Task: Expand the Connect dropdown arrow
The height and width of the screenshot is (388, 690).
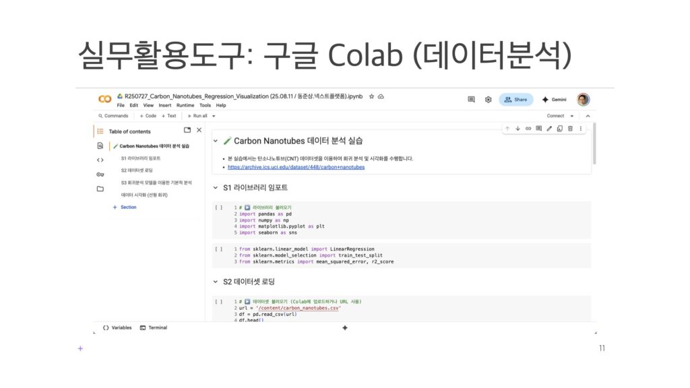Action: click(x=571, y=116)
